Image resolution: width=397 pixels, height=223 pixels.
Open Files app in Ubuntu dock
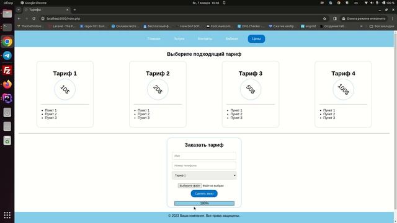(x=7, y=14)
